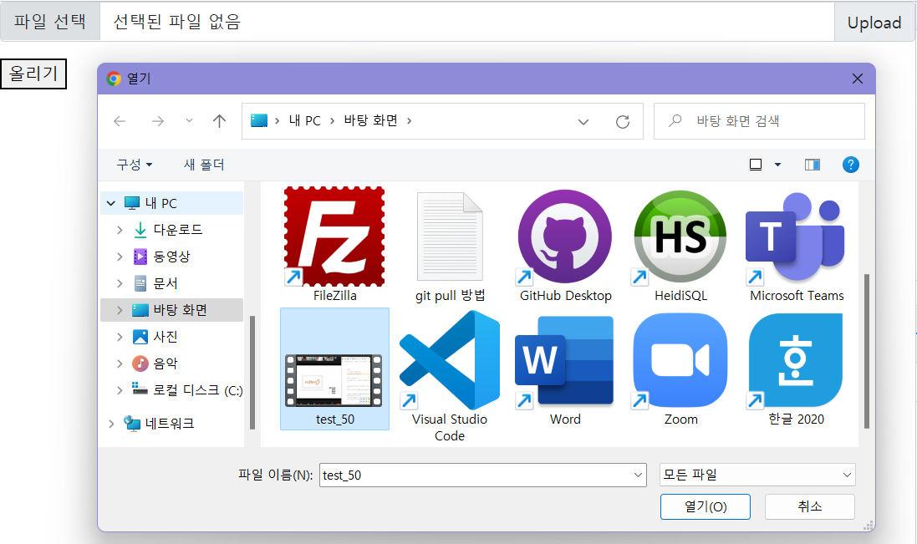Collapse the 내 PC tree node
This screenshot has width=917, height=544.
(x=111, y=203)
